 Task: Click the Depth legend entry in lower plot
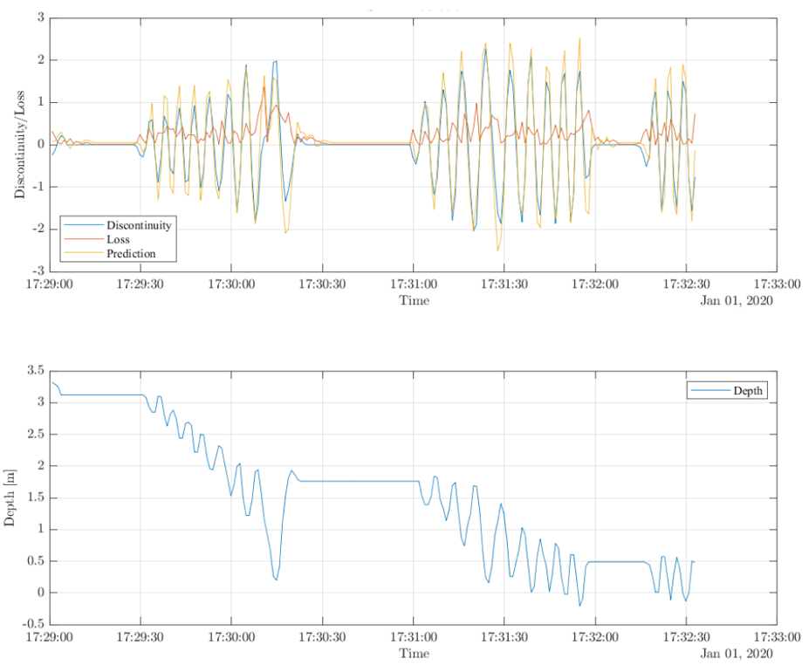pyautogui.click(x=748, y=391)
